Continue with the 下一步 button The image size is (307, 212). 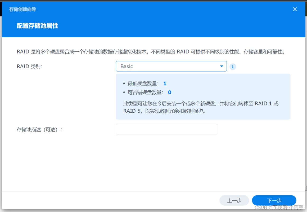point(274,200)
